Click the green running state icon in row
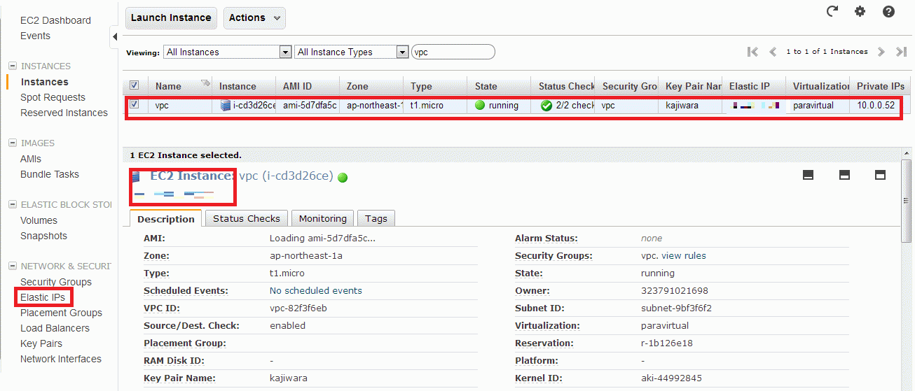 pyautogui.click(x=480, y=106)
